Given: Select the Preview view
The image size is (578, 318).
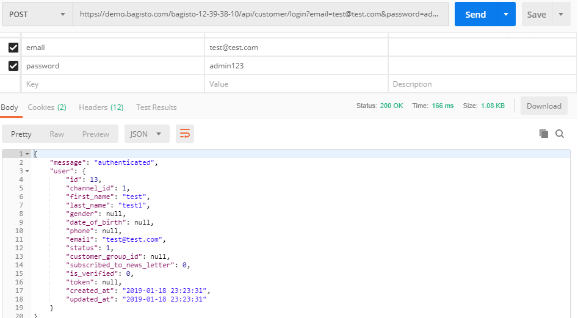Looking at the screenshot, I should click(96, 134).
